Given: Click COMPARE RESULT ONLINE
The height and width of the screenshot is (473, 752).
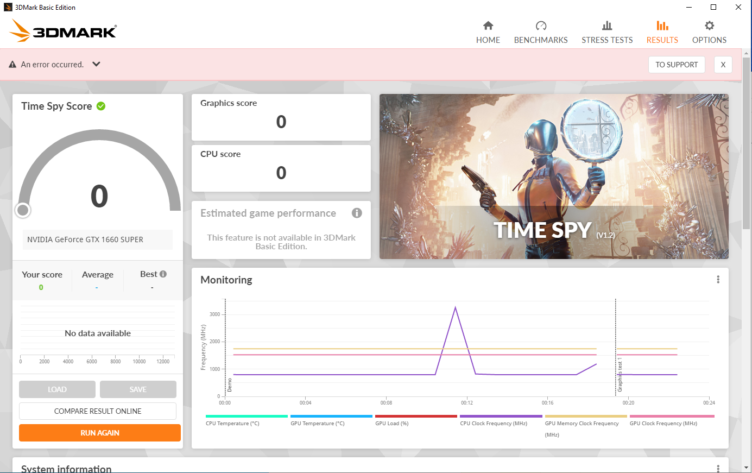Looking at the screenshot, I should point(98,411).
